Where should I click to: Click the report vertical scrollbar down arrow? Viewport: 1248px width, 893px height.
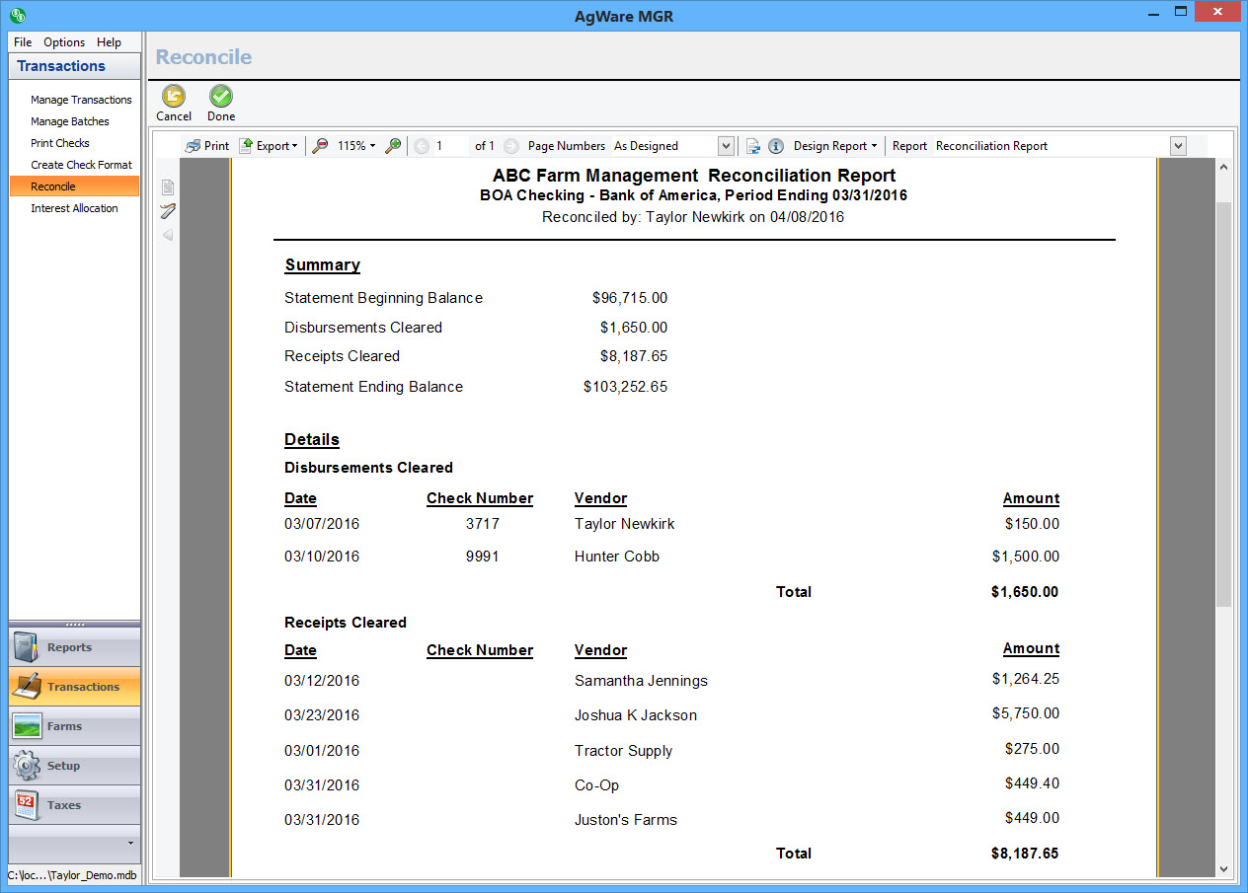1224,869
